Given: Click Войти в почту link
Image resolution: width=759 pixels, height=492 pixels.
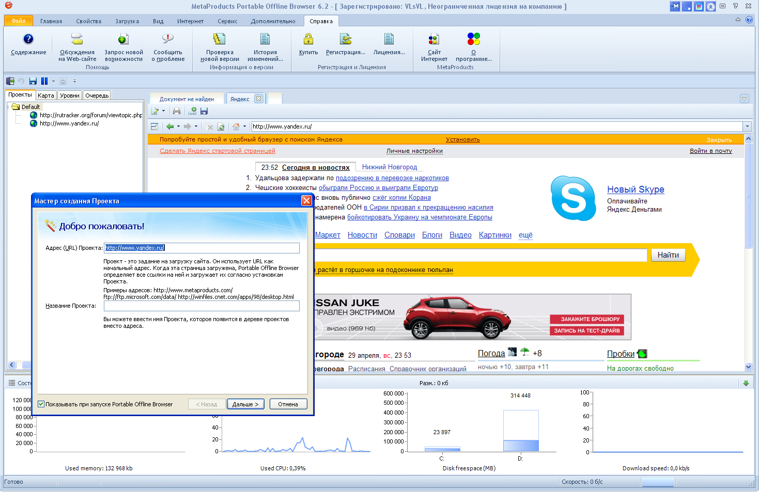Looking at the screenshot, I should tap(711, 151).
